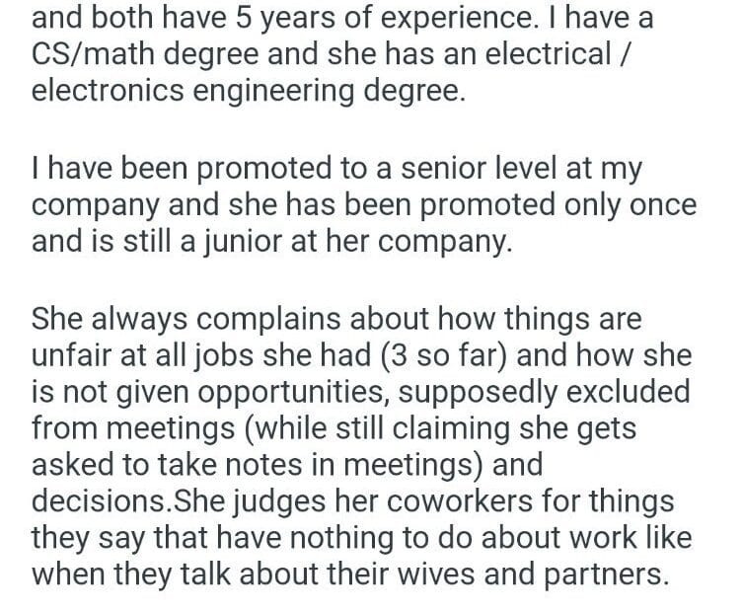
Task: Click the word "experience" in the first line
Action: (471, 18)
